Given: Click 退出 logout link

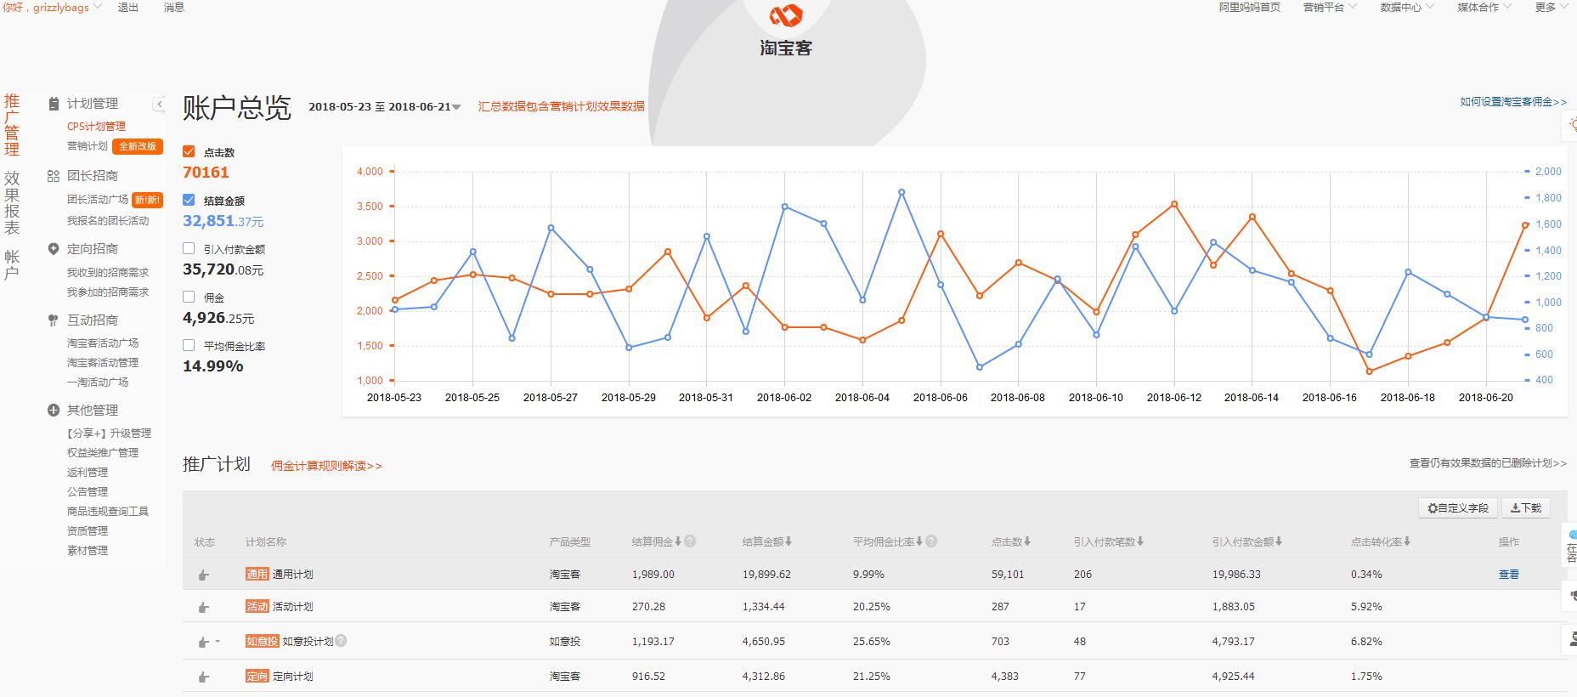Looking at the screenshot, I should pos(128,7).
